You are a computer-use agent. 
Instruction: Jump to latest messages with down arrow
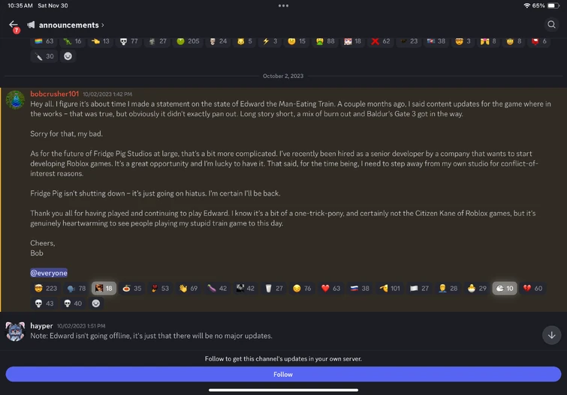click(x=551, y=335)
